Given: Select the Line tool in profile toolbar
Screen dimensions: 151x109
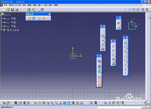Looking at the screenshot, I should (126, 65).
